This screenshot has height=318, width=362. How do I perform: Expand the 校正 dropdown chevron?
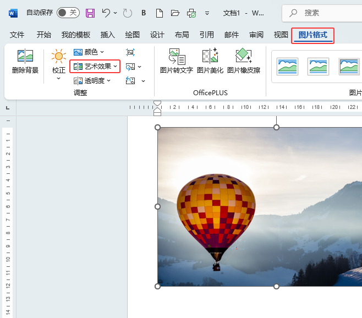59,79
